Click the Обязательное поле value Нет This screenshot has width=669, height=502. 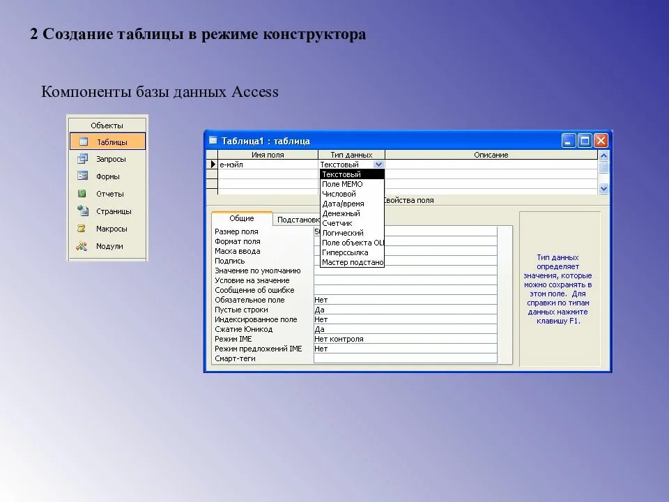[406, 300]
